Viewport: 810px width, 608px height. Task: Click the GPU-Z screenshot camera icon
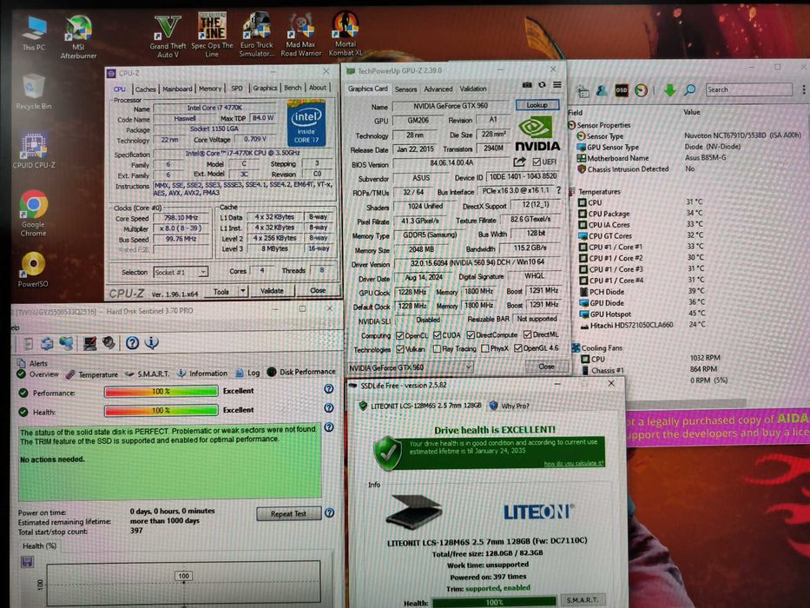[x=527, y=85]
